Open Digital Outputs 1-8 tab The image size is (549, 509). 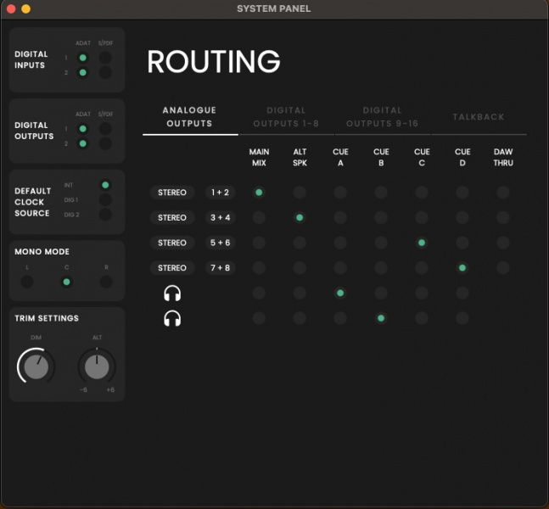286,117
